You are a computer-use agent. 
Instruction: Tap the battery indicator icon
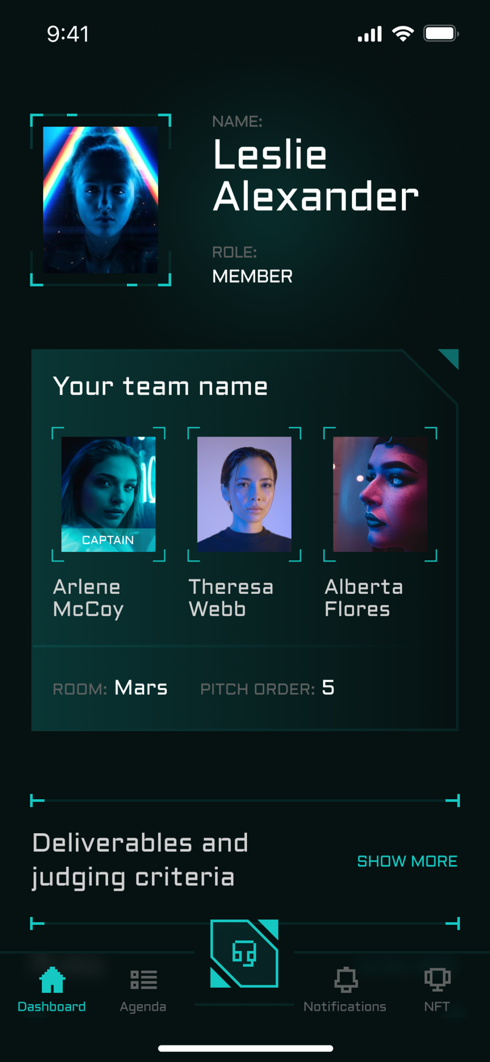click(x=441, y=33)
